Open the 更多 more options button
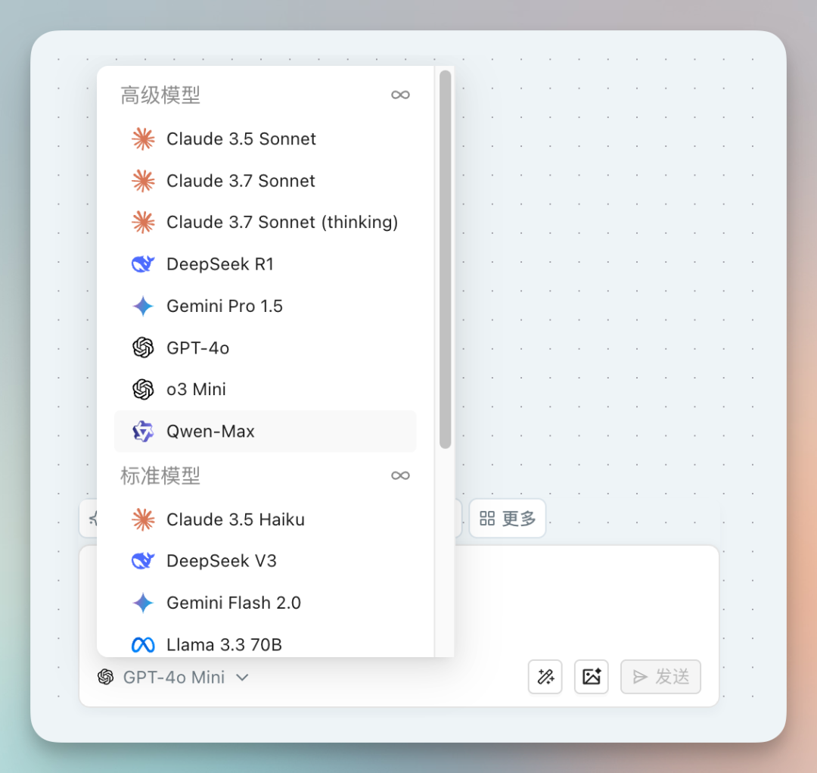The image size is (817, 773). 508,519
